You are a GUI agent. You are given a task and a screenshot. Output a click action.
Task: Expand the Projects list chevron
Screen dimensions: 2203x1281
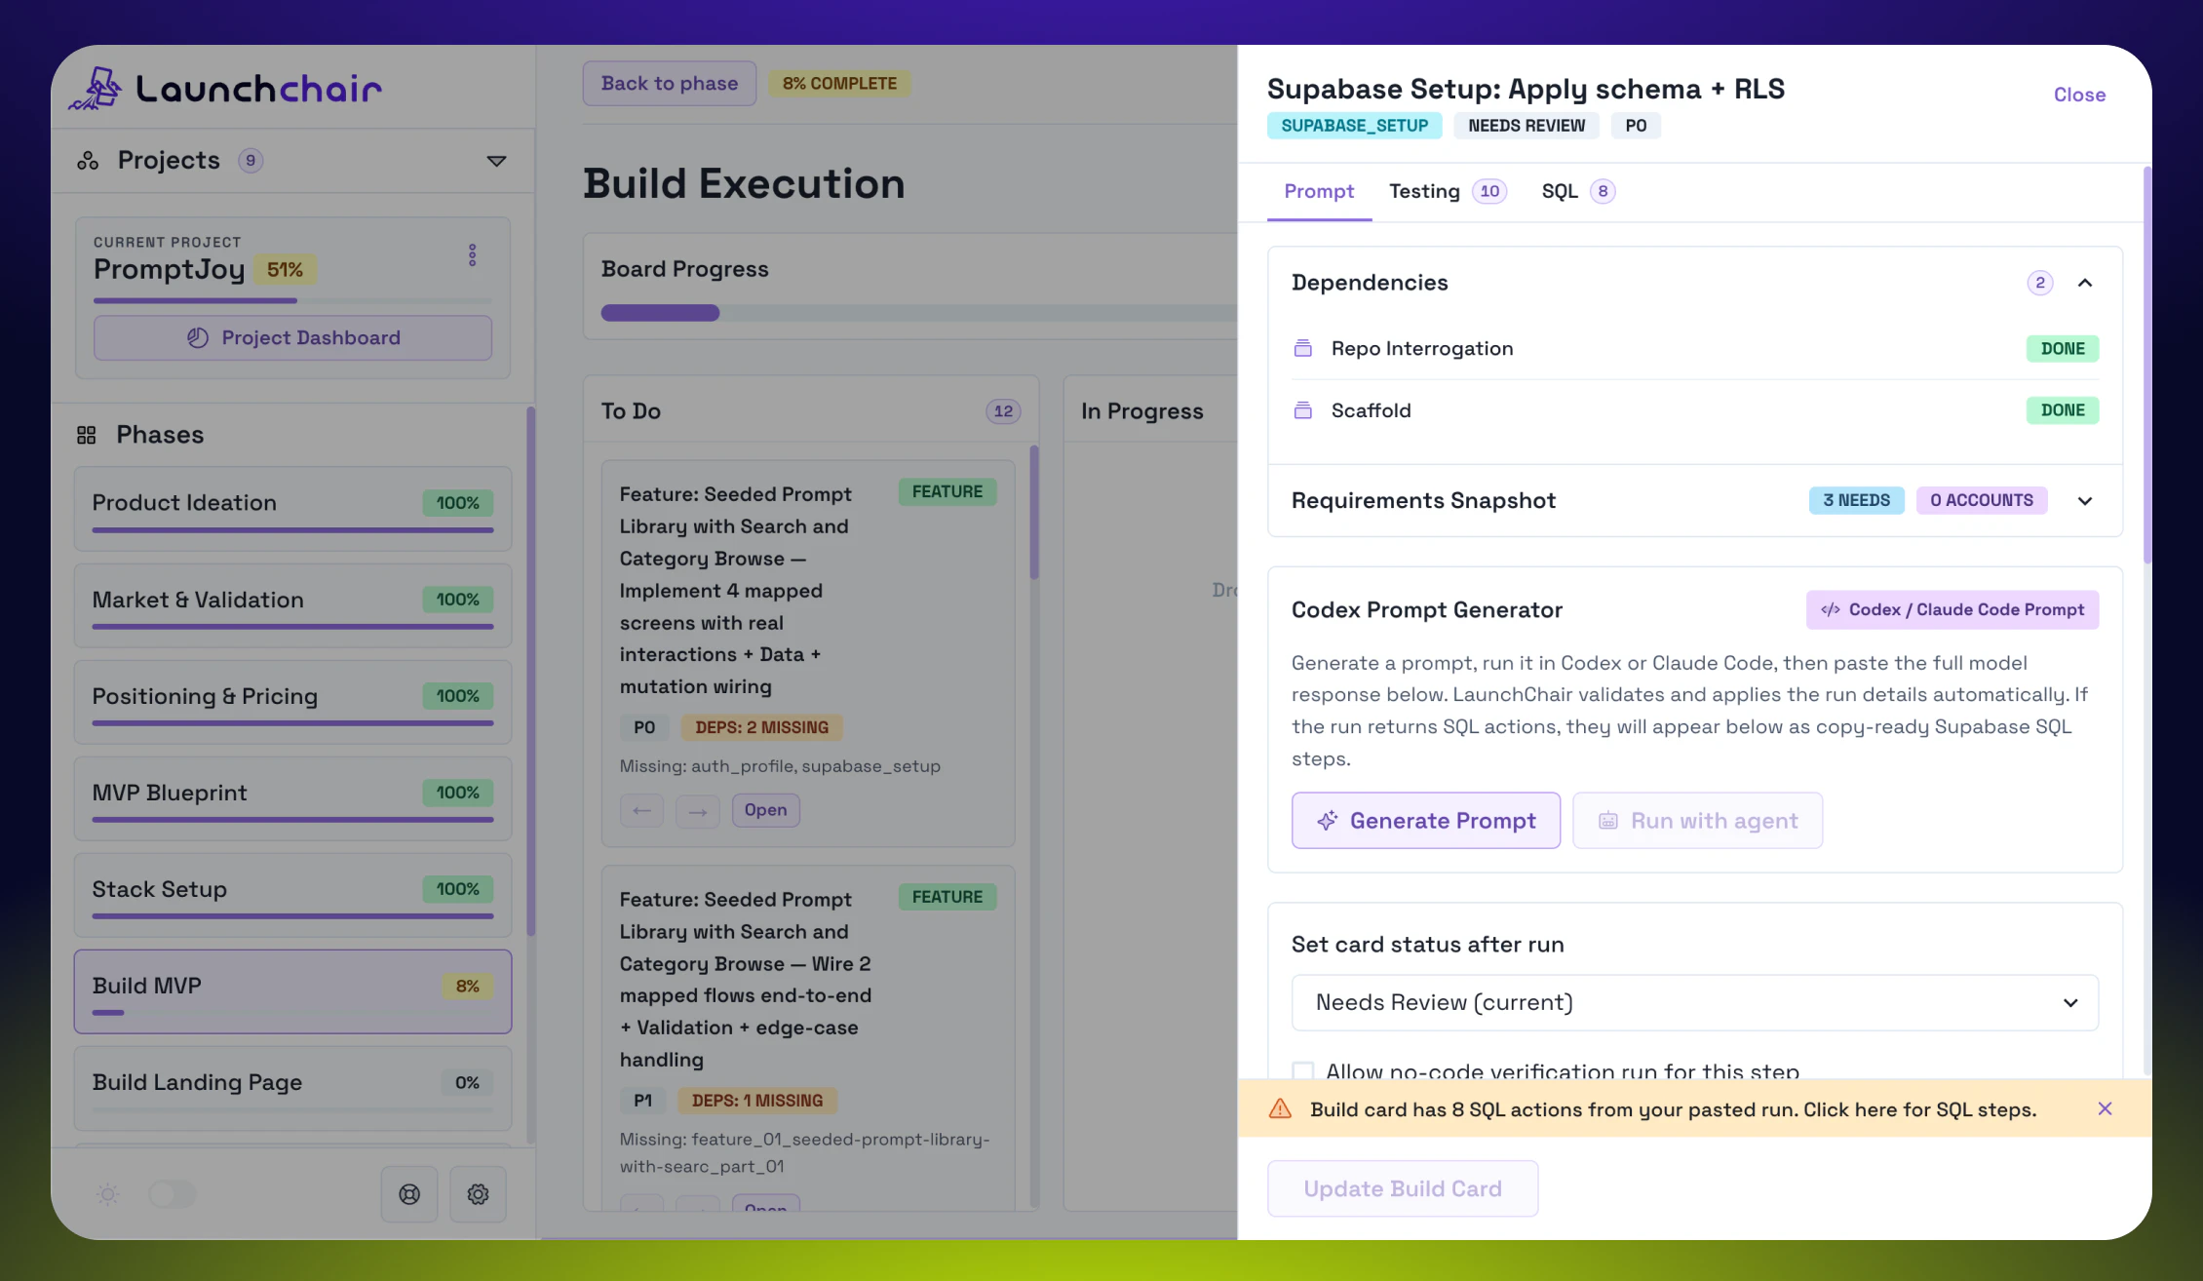(x=497, y=160)
